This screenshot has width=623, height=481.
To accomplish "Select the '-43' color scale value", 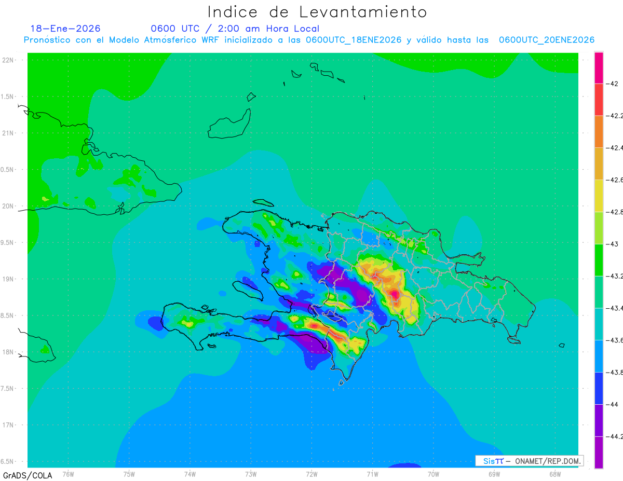I will coord(612,244).
